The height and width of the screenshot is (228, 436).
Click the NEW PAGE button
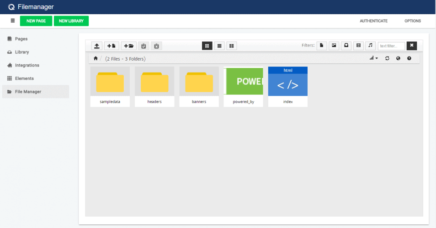pos(36,21)
